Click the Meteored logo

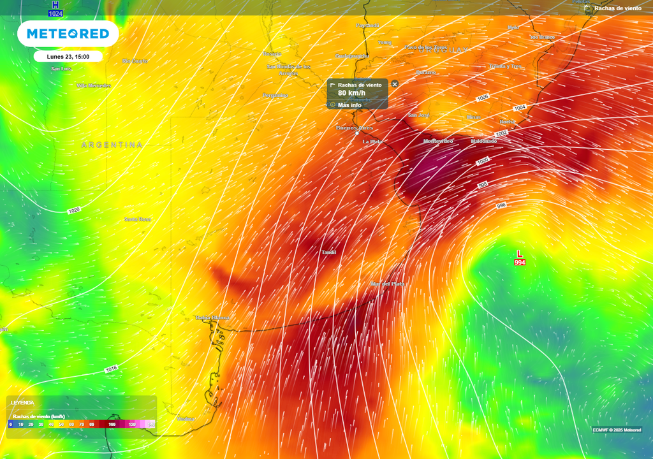point(68,35)
